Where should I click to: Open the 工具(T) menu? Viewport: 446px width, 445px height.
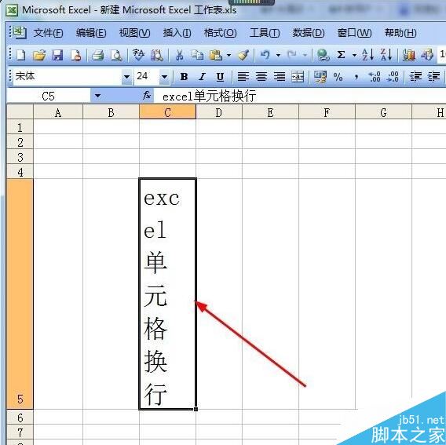coord(265,33)
